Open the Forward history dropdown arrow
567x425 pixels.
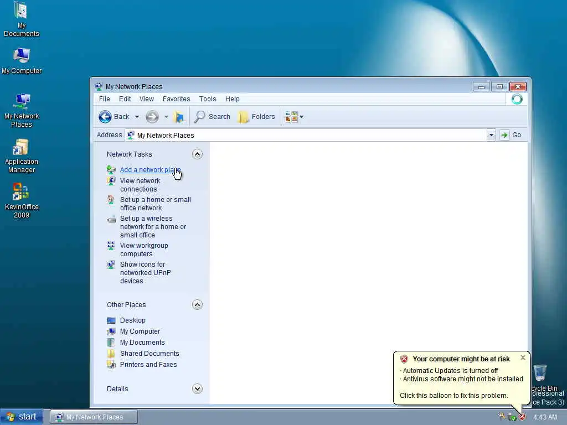tap(166, 117)
